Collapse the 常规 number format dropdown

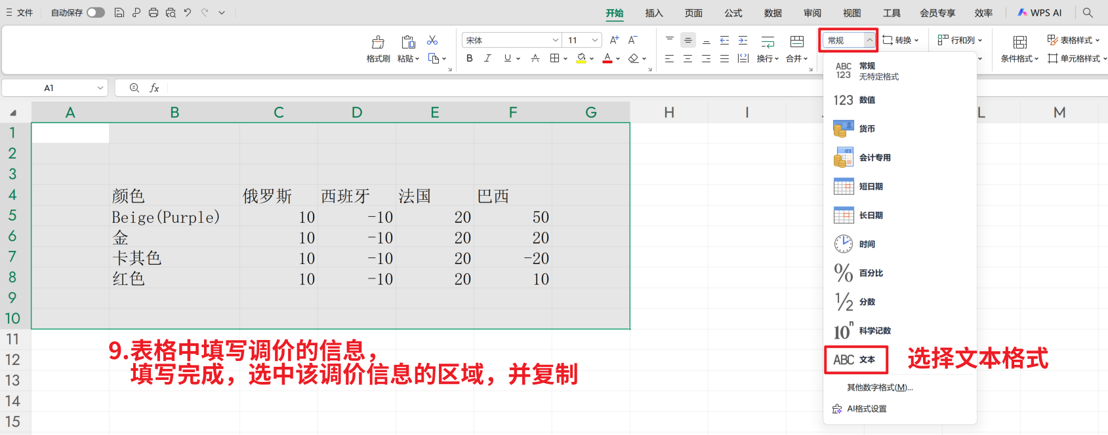tap(869, 41)
